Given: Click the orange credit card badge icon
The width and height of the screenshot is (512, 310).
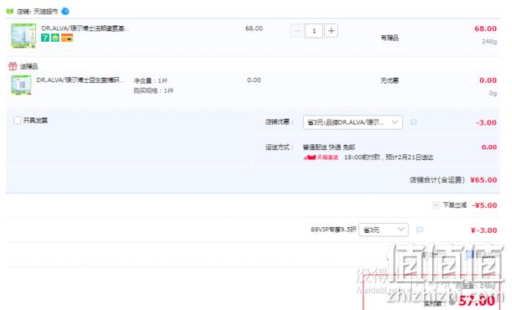Looking at the screenshot, I should click(x=67, y=38).
